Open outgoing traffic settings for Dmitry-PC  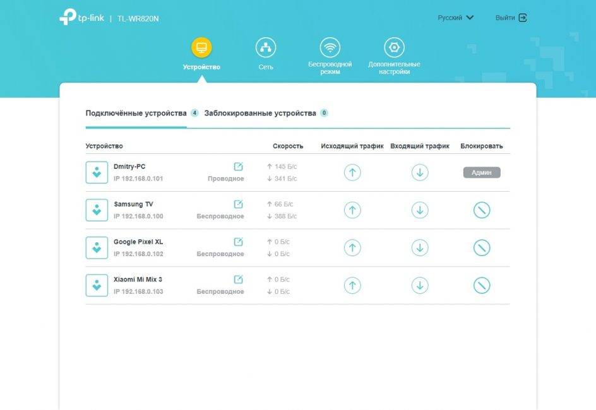coord(352,172)
